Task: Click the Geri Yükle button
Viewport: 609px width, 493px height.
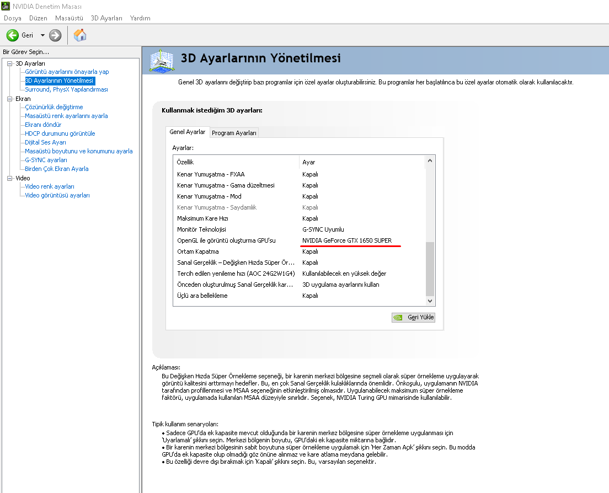Action: click(x=413, y=318)
